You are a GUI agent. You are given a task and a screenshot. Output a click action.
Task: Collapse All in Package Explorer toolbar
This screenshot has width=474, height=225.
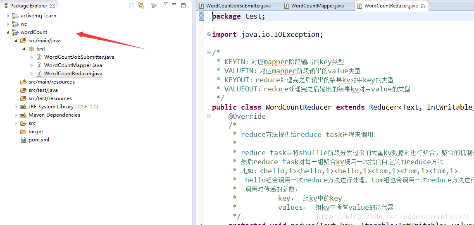(x=131, y=5)
